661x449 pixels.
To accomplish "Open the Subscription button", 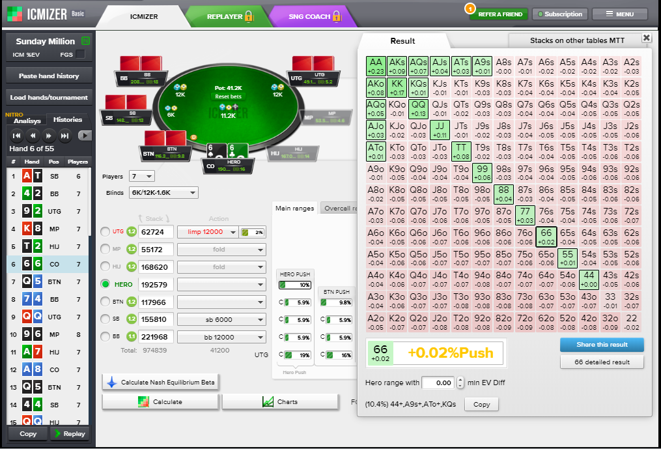I will [560, 14].
